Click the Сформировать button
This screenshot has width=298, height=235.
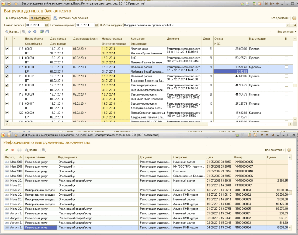pos(17,18)
